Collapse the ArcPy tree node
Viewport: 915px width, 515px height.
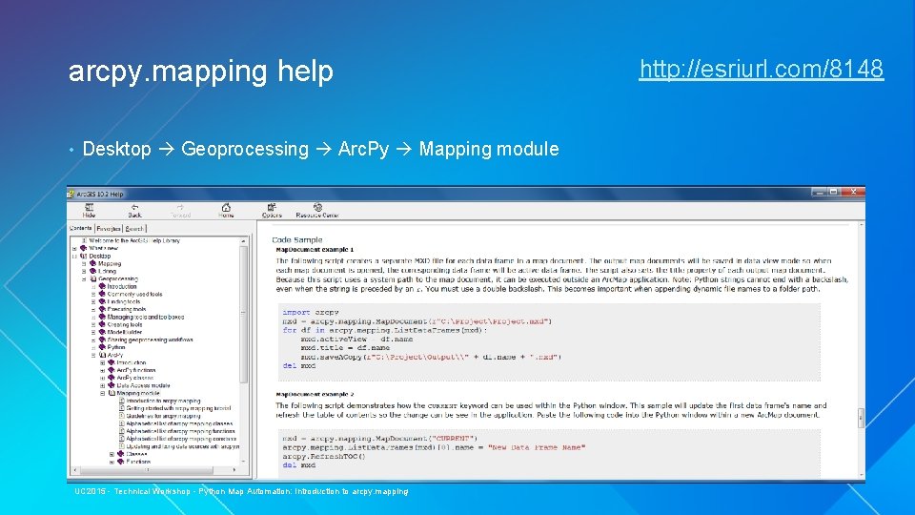pyautogui.click(x=93, y=355)
